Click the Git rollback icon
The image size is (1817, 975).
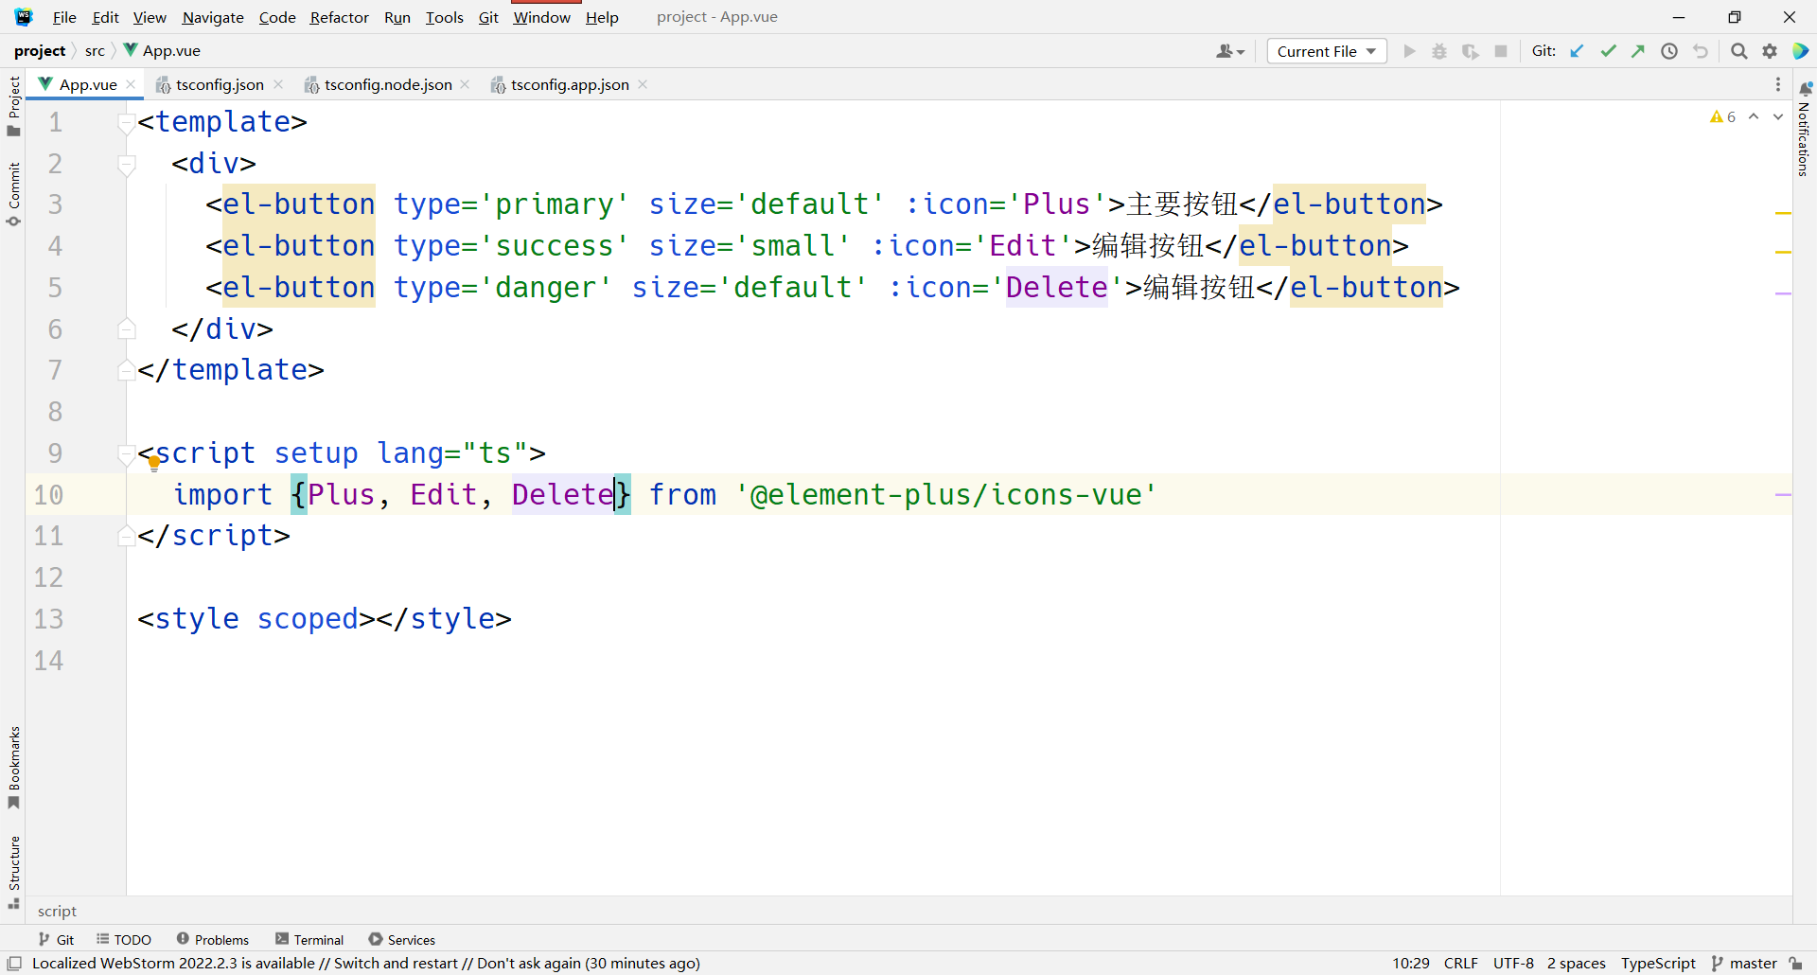coord(1701,51)
